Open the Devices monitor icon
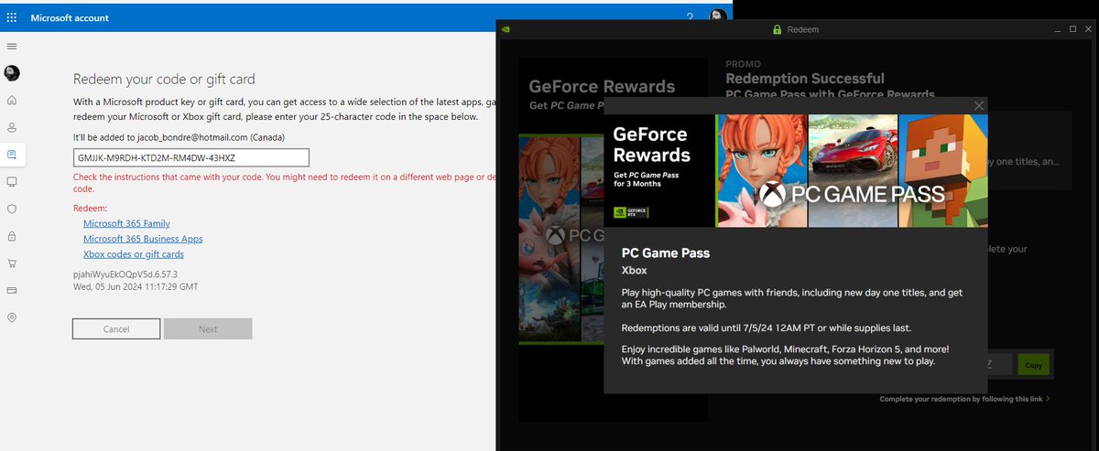 (x=12, y=182)
